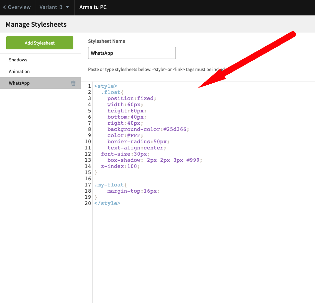Viewport: 315px width, 303px height.
Task: Click the text-align:center line
Action: pyautogui.click(x=137, y=148)
